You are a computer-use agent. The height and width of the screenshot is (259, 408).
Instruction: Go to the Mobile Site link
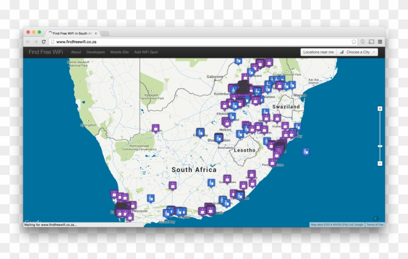119,52
